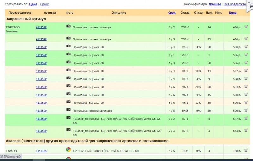Add the 583 р. offer to cart

[x=246, y=86]
